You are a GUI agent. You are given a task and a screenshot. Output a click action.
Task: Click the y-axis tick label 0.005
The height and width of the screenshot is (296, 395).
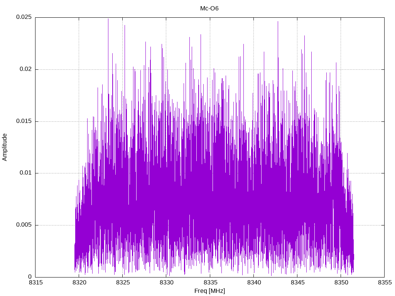(24, 225)
